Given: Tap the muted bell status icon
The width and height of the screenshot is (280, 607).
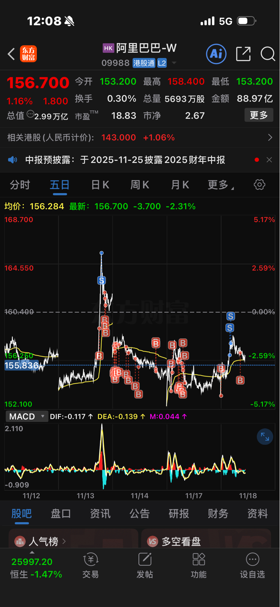Looking at the screenshot, I should 69,21.
